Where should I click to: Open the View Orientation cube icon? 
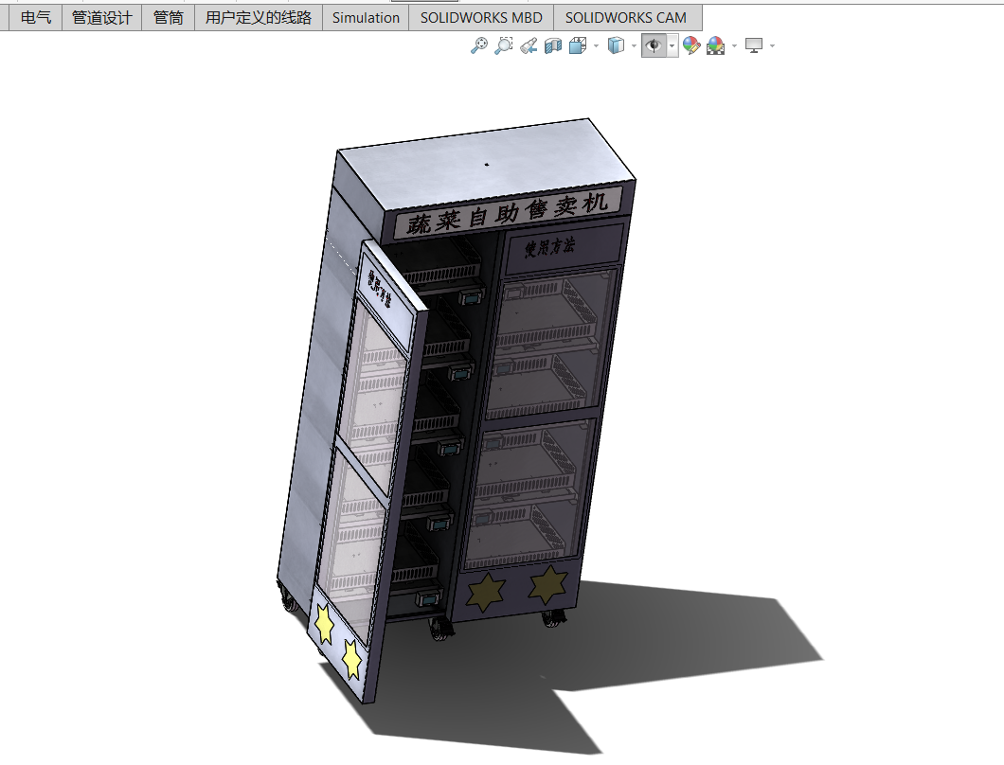click(578, 45)
